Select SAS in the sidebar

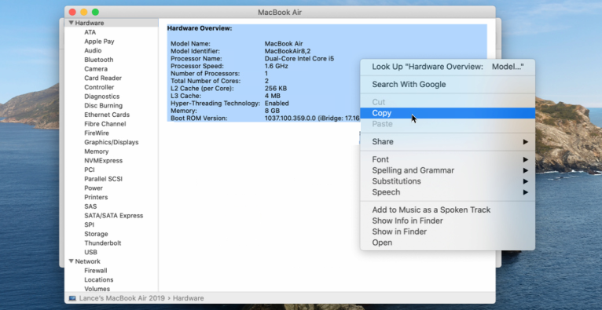(90, 206)
